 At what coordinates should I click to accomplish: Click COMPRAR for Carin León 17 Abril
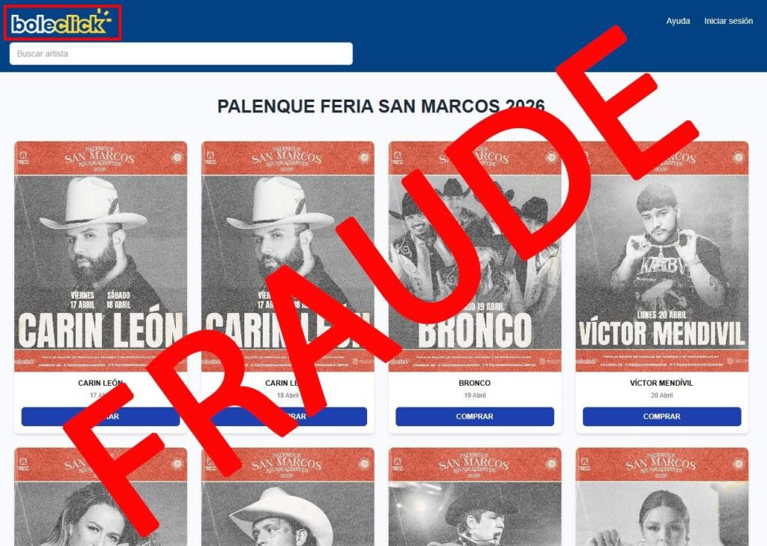click(100, 416)
